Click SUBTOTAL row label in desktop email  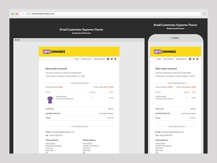tap(50, 109)
